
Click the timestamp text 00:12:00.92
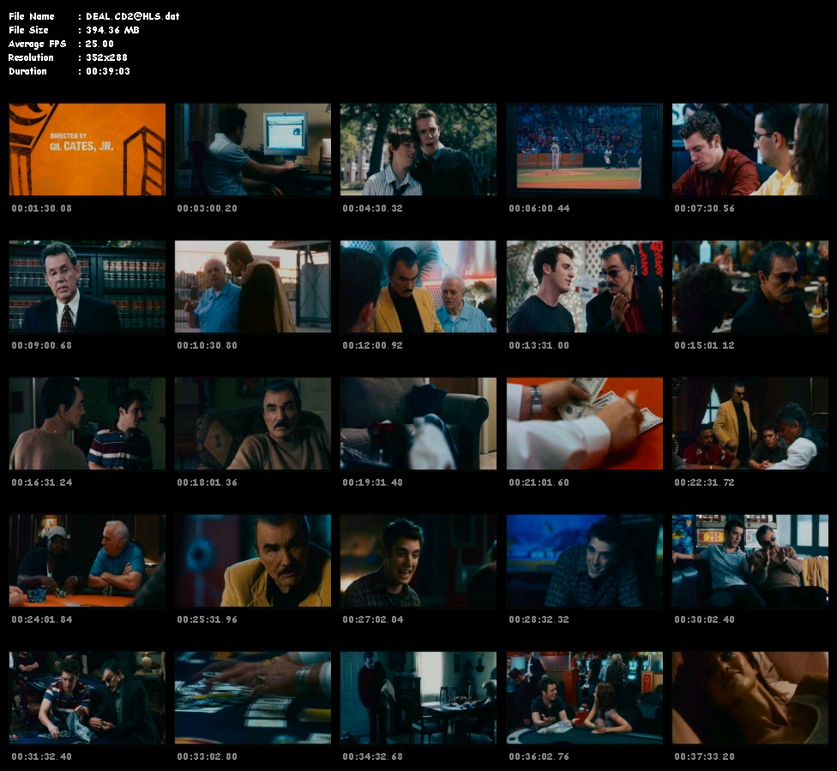point(372,345)
